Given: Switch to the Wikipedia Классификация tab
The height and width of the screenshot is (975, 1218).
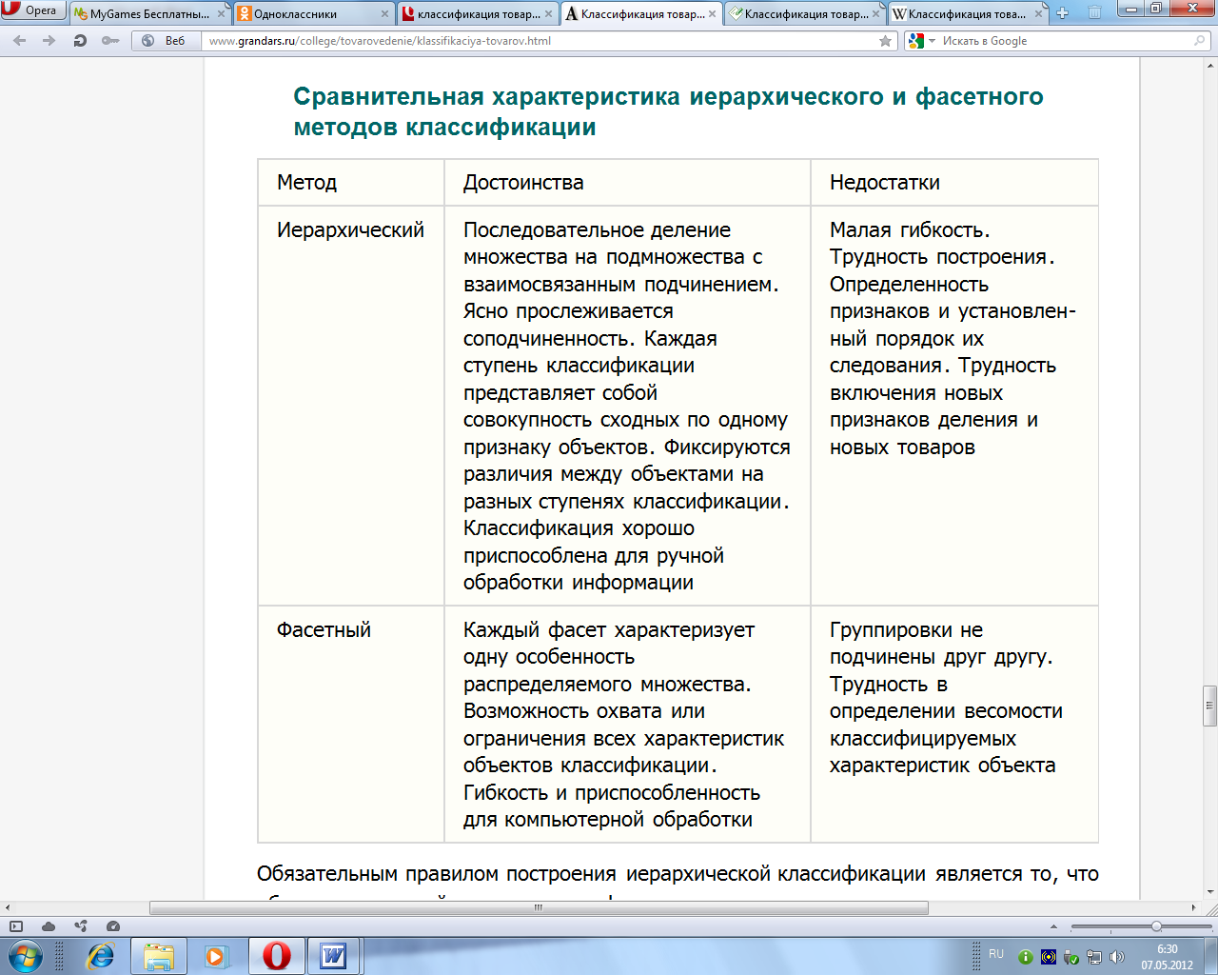Looking at the screenshot, I should 968,13.
